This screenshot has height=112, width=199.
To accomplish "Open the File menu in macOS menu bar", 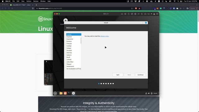I will pos(13,1).
